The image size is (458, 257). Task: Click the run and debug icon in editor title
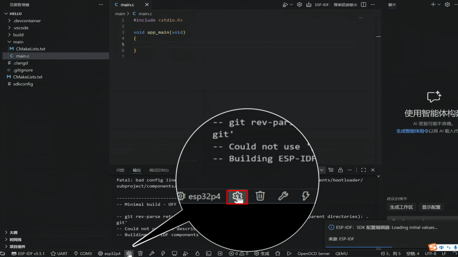(285, 5)
